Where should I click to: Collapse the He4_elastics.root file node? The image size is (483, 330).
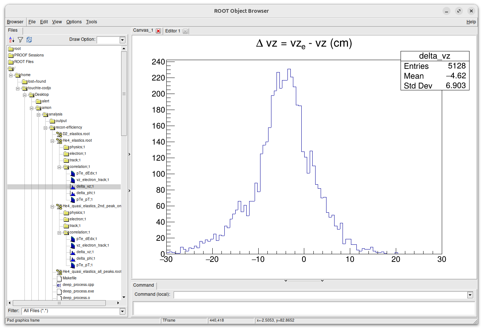(x=53, y=141)
